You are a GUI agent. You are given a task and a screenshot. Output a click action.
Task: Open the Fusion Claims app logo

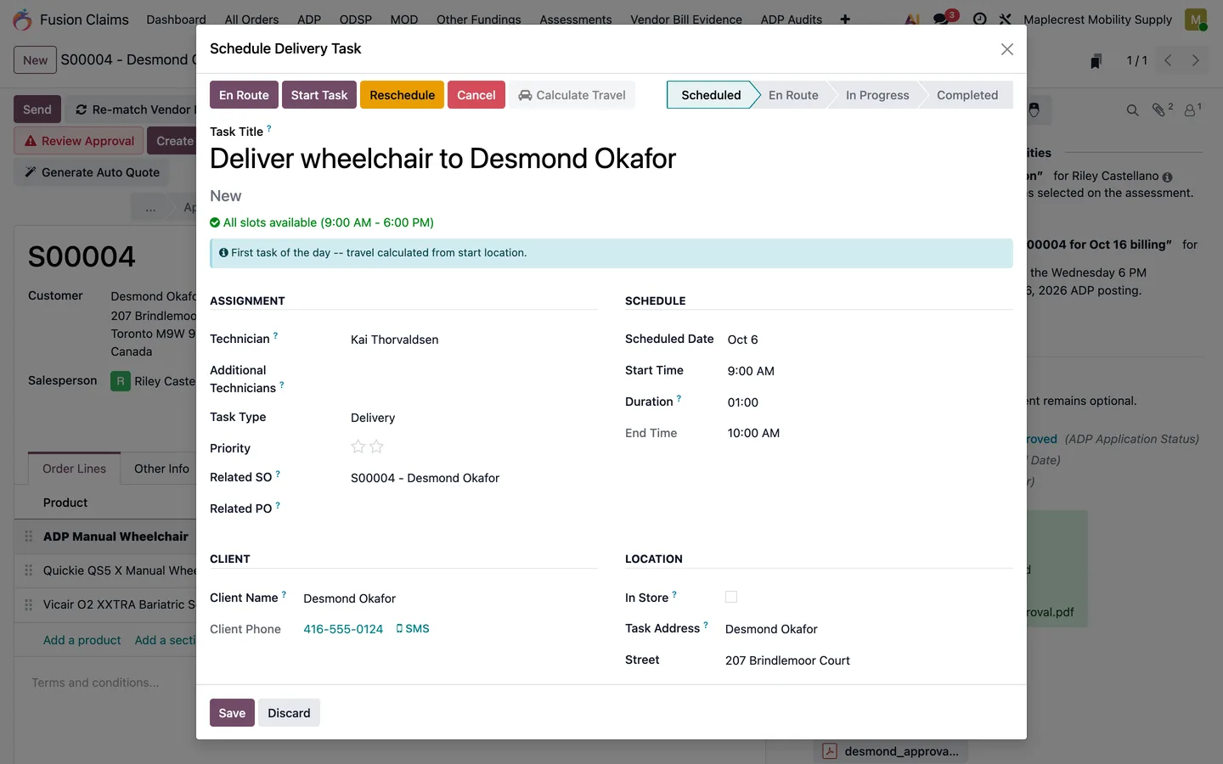point(23,19)
